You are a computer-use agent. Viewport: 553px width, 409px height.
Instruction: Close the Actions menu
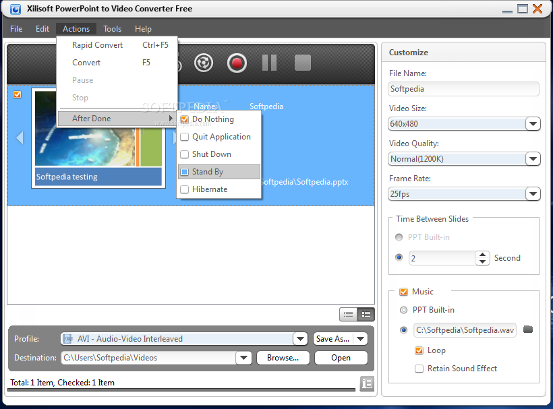click(x=76, y=29)
